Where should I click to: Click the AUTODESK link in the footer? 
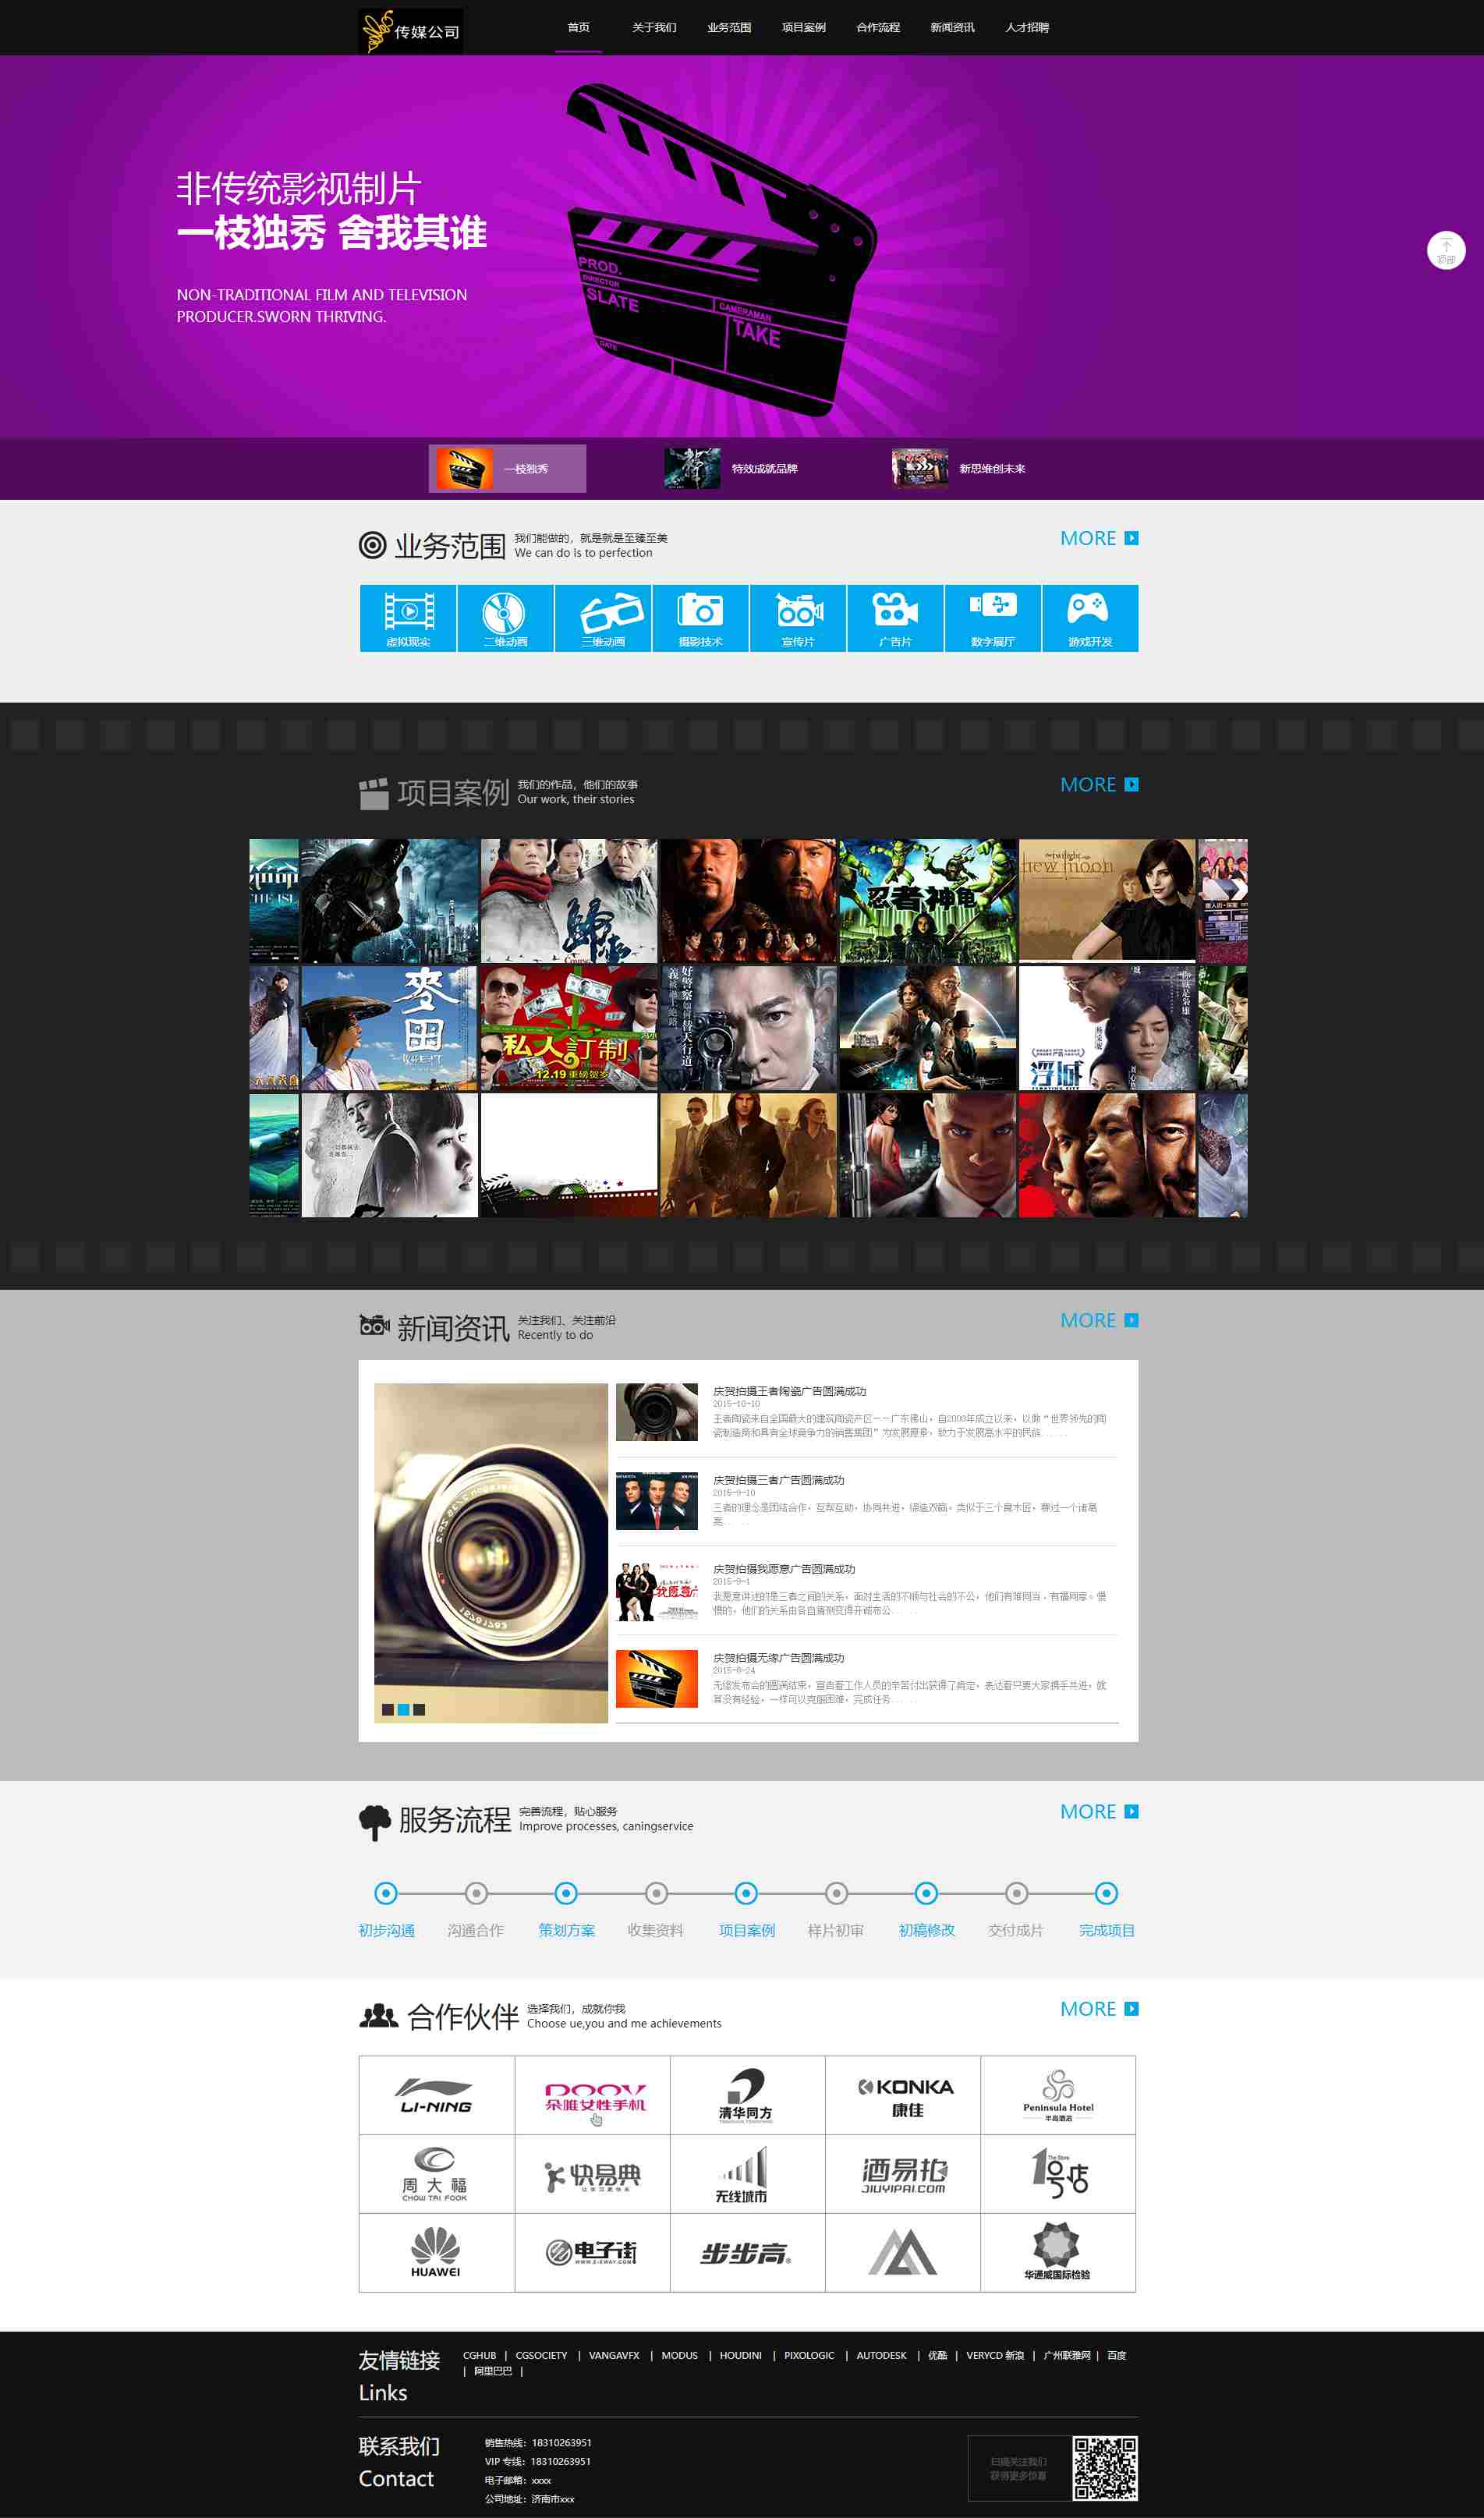881,2355
